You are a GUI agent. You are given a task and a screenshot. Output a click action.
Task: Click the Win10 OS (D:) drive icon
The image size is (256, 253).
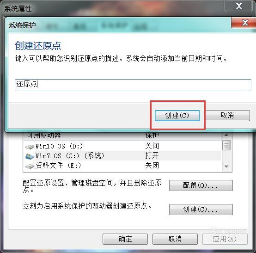(30, 147)
